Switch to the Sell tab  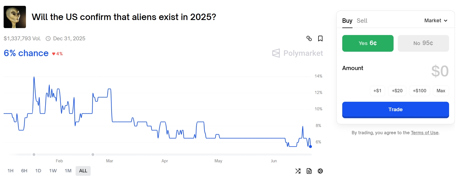[362, 21]
